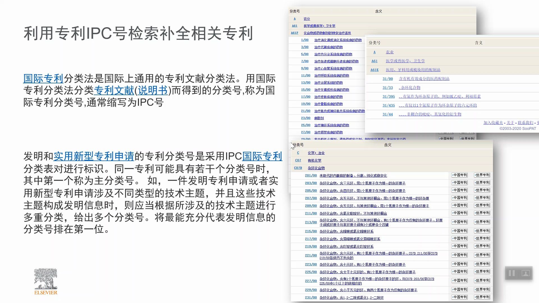Click the slide title 利用专利IPC号检索补全相关专利

coord(138,33)
